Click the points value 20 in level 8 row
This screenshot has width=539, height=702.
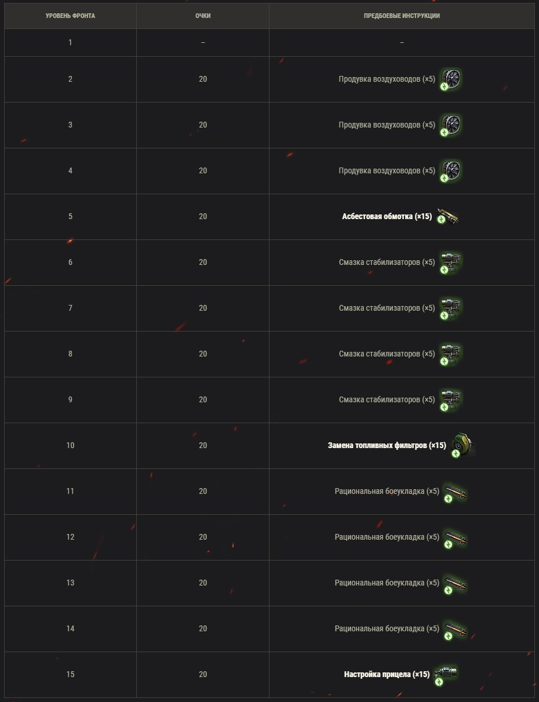pyautogui.click(x=203, y=354)
